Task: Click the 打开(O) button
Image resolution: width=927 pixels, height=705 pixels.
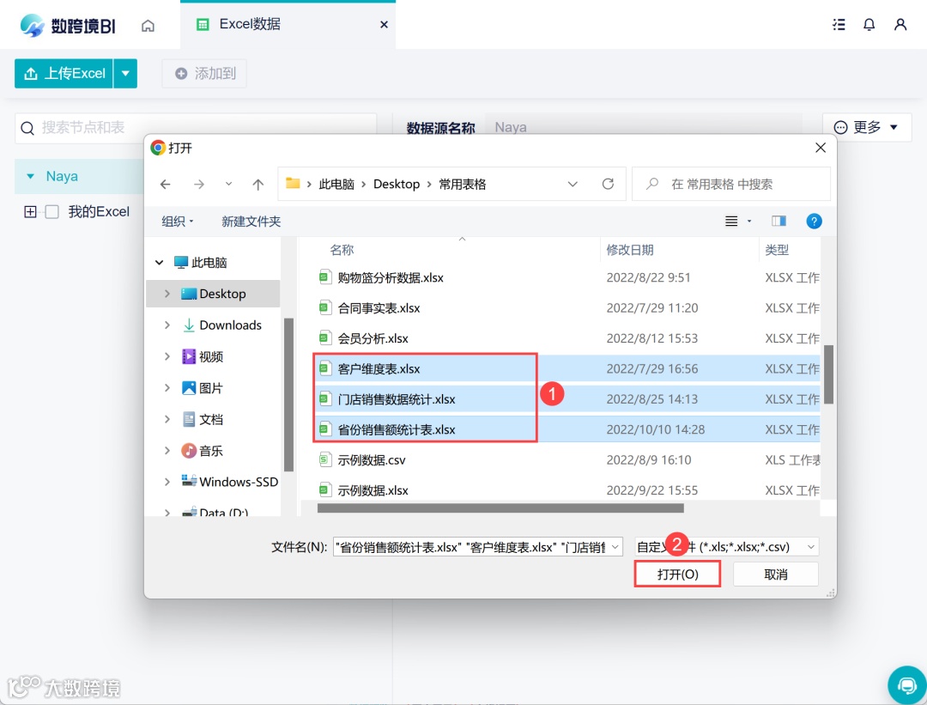Action: 677,573
